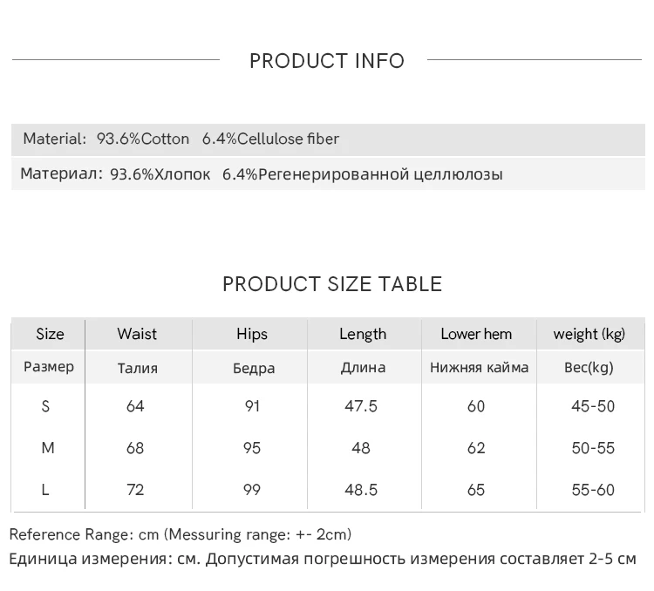Click the 55-60 weight range cell
The height and width of the screenshot is (591, 654).
point(593,490)
